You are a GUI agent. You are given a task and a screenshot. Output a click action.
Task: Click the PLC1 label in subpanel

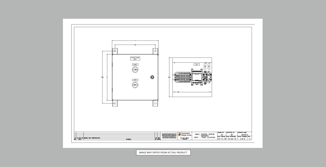197,65
